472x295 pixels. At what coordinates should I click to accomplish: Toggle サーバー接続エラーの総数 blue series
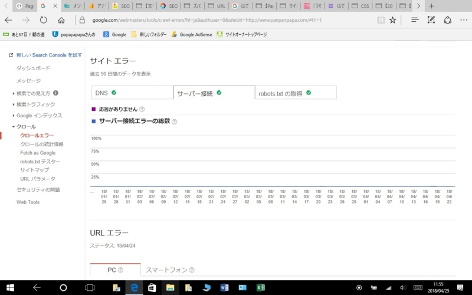point(94,122)
